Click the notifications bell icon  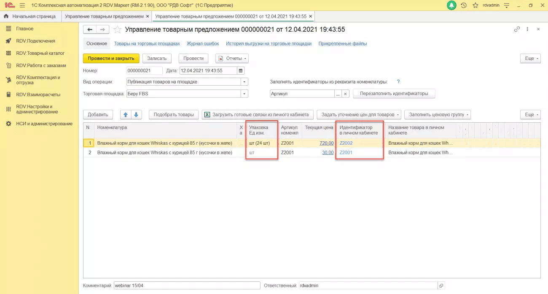pyautogui.click(x=452, y=5)
